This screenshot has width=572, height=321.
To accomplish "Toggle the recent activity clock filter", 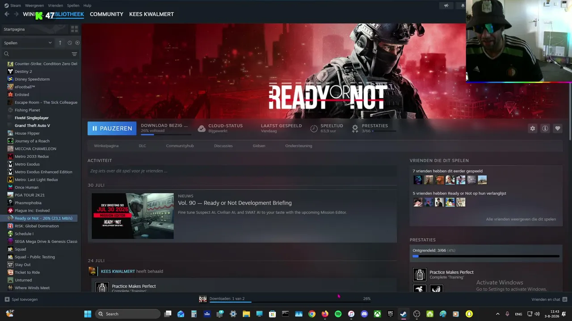I will [x=70, y=43].
